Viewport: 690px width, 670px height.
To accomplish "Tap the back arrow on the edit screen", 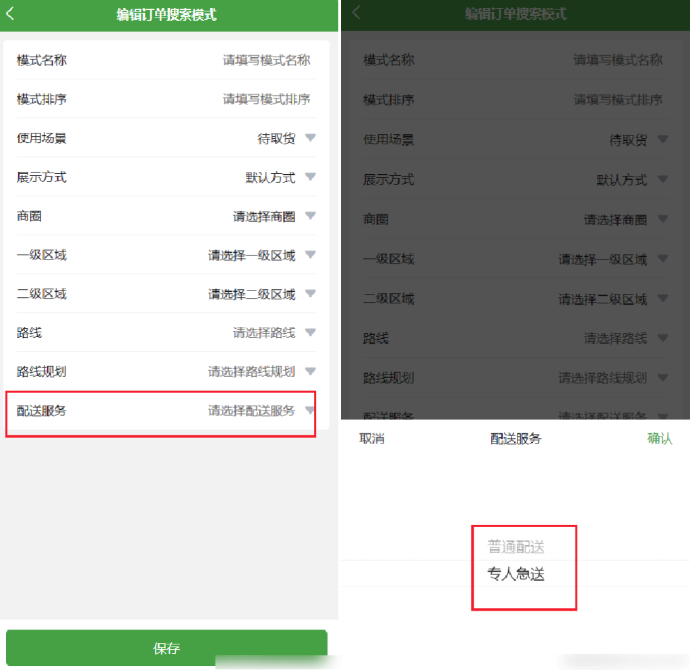I will tap(11, 13).
